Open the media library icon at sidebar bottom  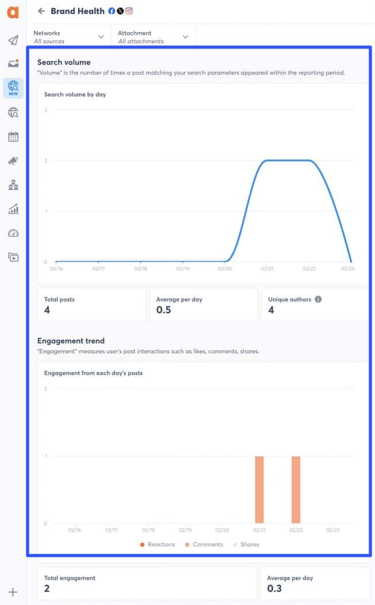[13, 257]
